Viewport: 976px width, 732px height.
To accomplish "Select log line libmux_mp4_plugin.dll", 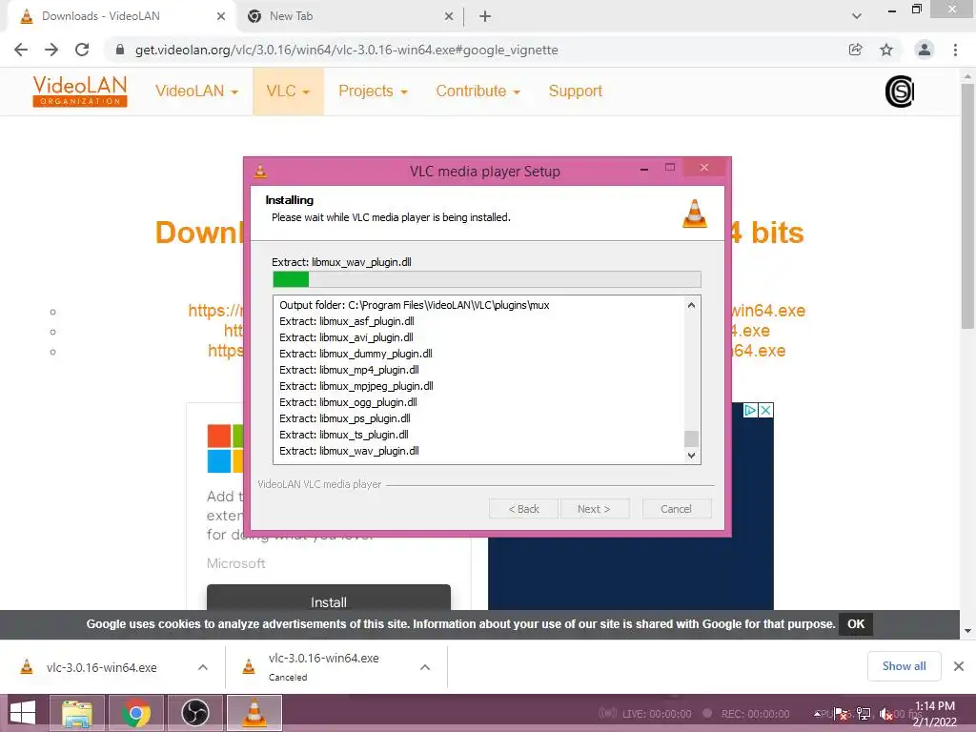I will 349,370.
